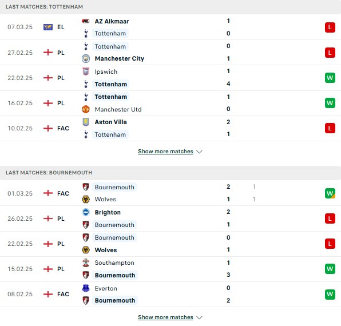This screenshot has height=326, width=341.
Task: Open Show more matches link under Bournemouth
Action: [165, 317]
